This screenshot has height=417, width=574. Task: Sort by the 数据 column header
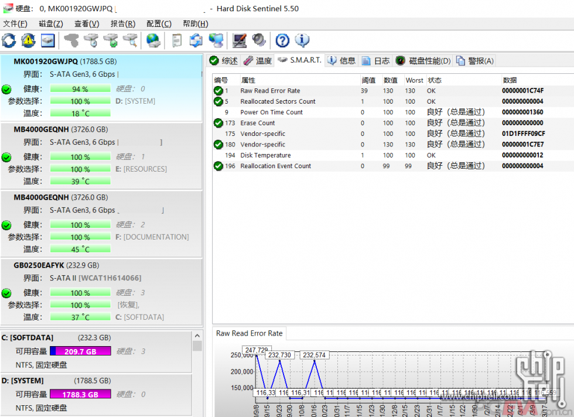(538, 80)
